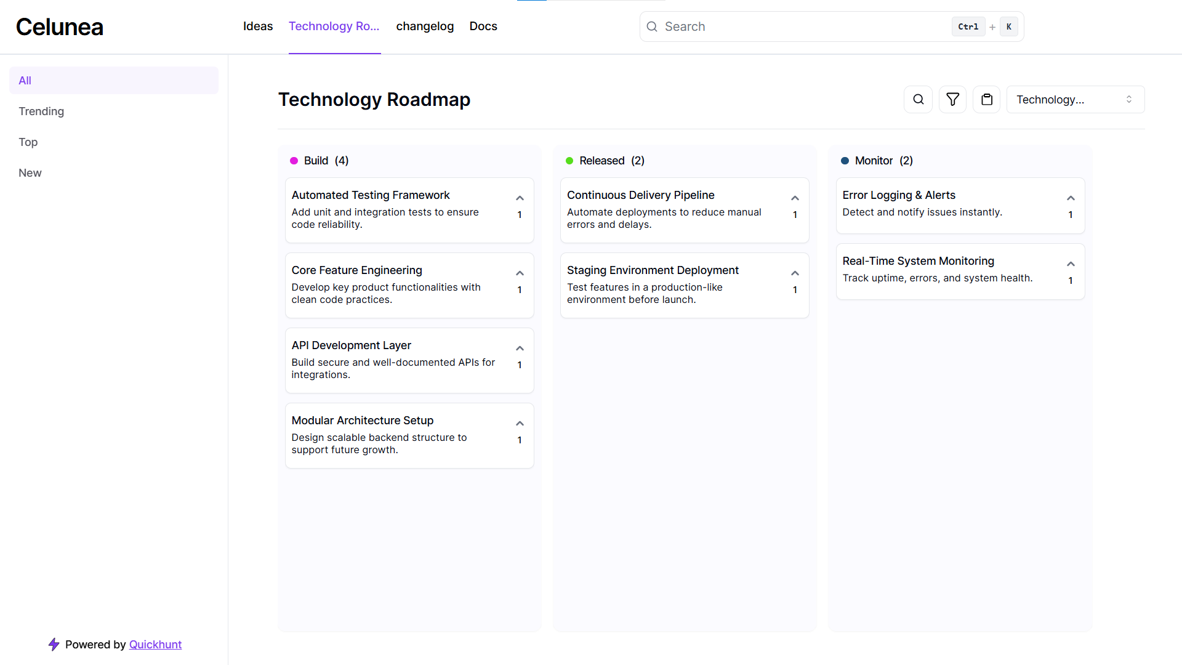Click vote count of Continuous Delivery Pipeline

point(795,215)
